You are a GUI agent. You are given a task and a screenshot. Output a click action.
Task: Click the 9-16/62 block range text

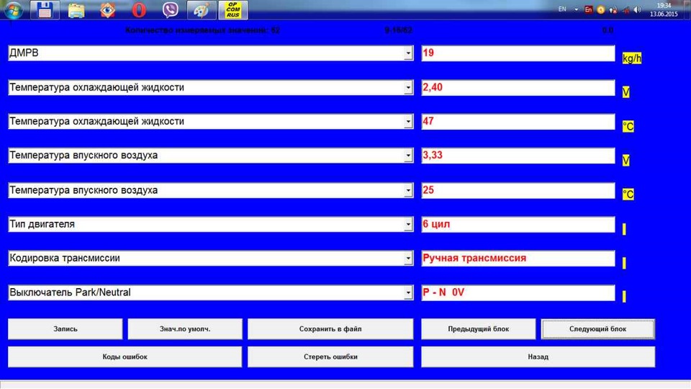398,30
